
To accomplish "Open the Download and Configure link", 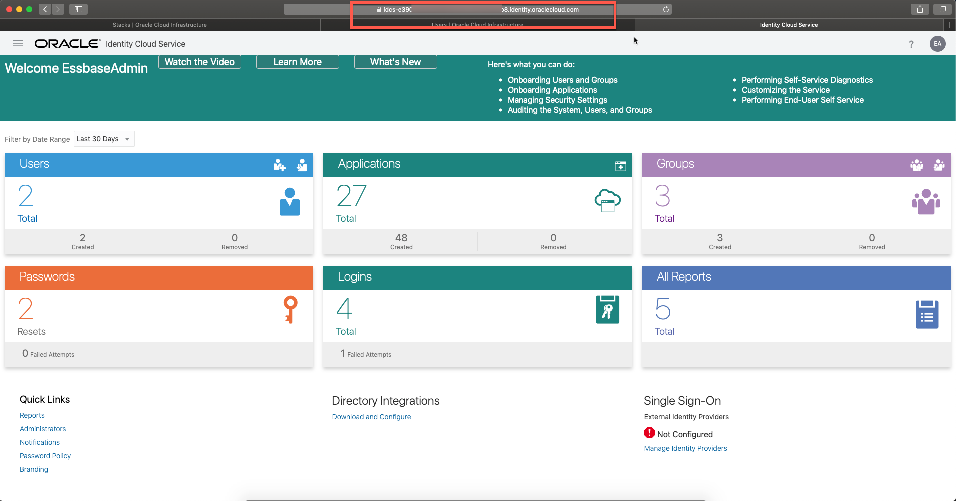I will point(371,417).
